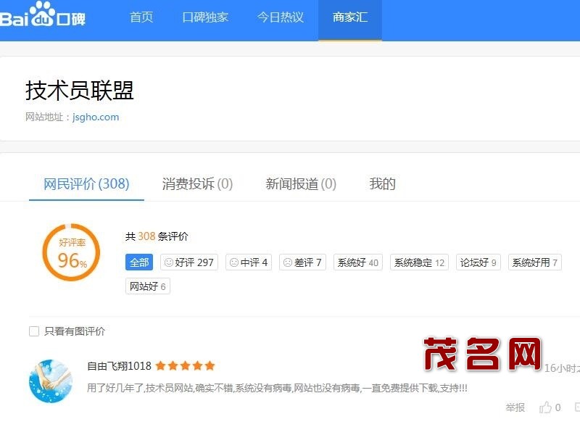Open the 首页 navigation item
Image resolution: width=580 pixels, height=435 pixels.
tap(141, 17)
